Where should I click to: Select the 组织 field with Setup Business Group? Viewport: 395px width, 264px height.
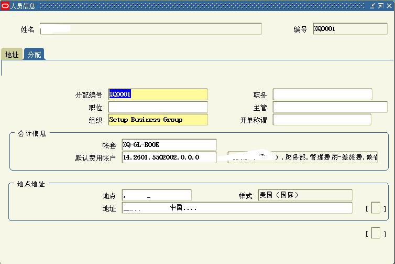pyautogui.click(x=158, y=120)
